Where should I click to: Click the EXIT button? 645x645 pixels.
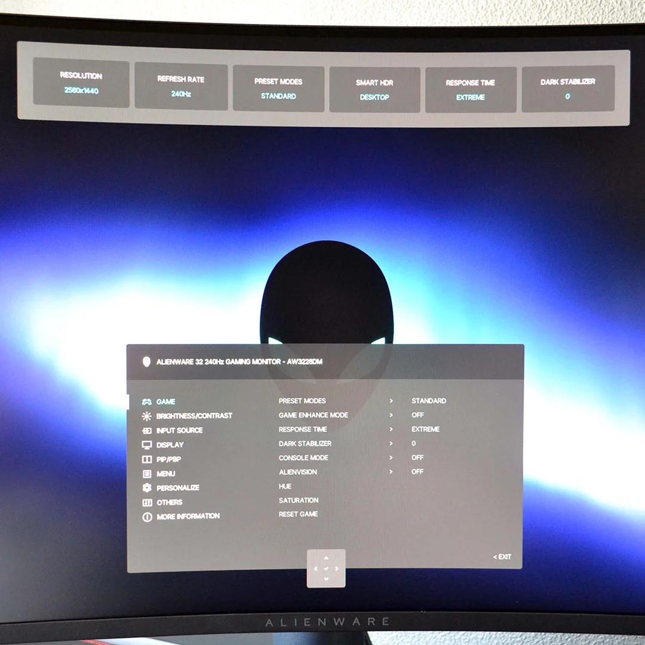tap(502, 557)
